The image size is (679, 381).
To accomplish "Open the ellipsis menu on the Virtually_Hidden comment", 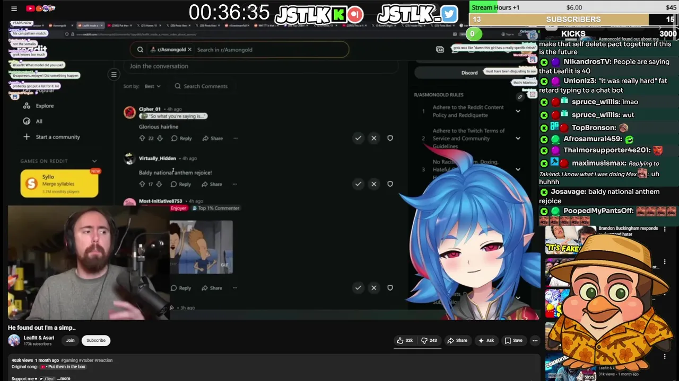I will (234, 184).
